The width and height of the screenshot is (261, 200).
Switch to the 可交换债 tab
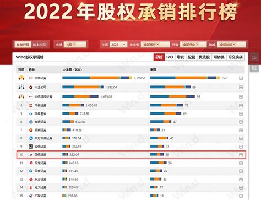point(235,57)
